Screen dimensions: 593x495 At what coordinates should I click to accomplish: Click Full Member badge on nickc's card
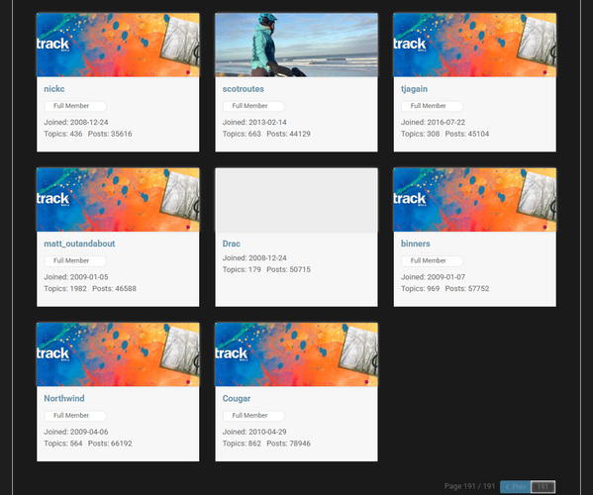[x=75, y=106]
